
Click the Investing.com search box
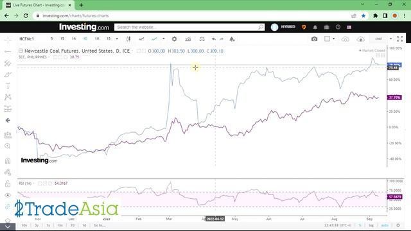coord(189,27)
